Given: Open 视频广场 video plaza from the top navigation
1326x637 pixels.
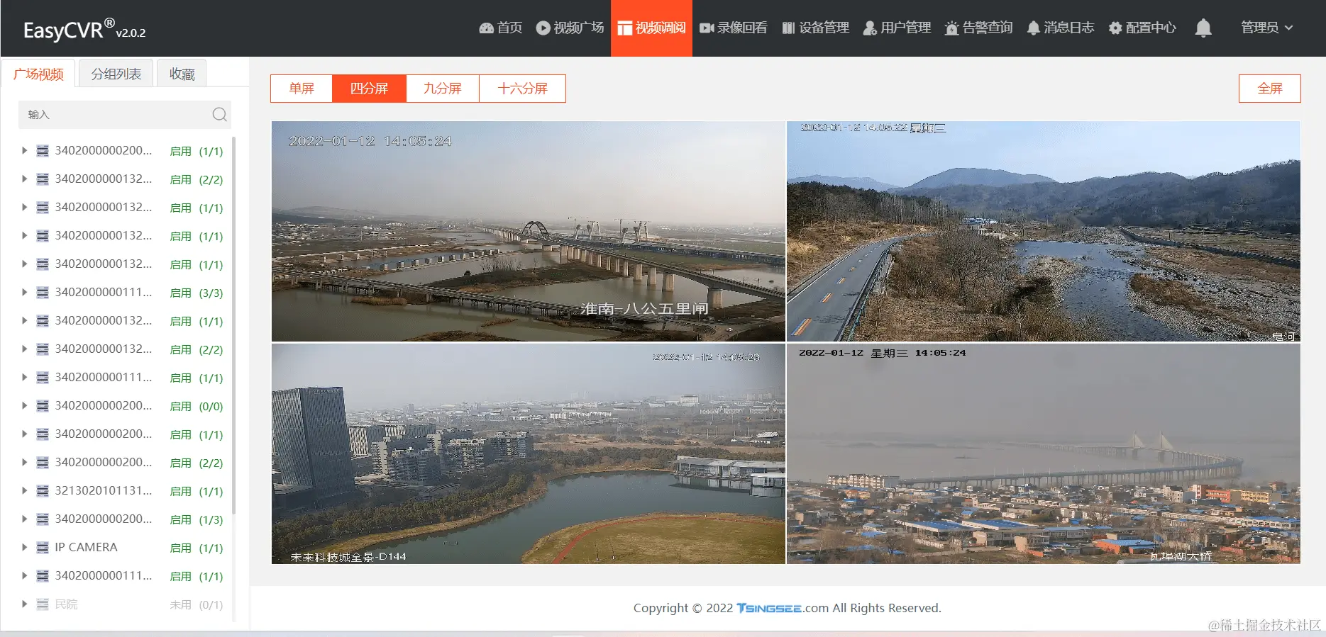Looking at the screenshot, I should tap(570, 28).
